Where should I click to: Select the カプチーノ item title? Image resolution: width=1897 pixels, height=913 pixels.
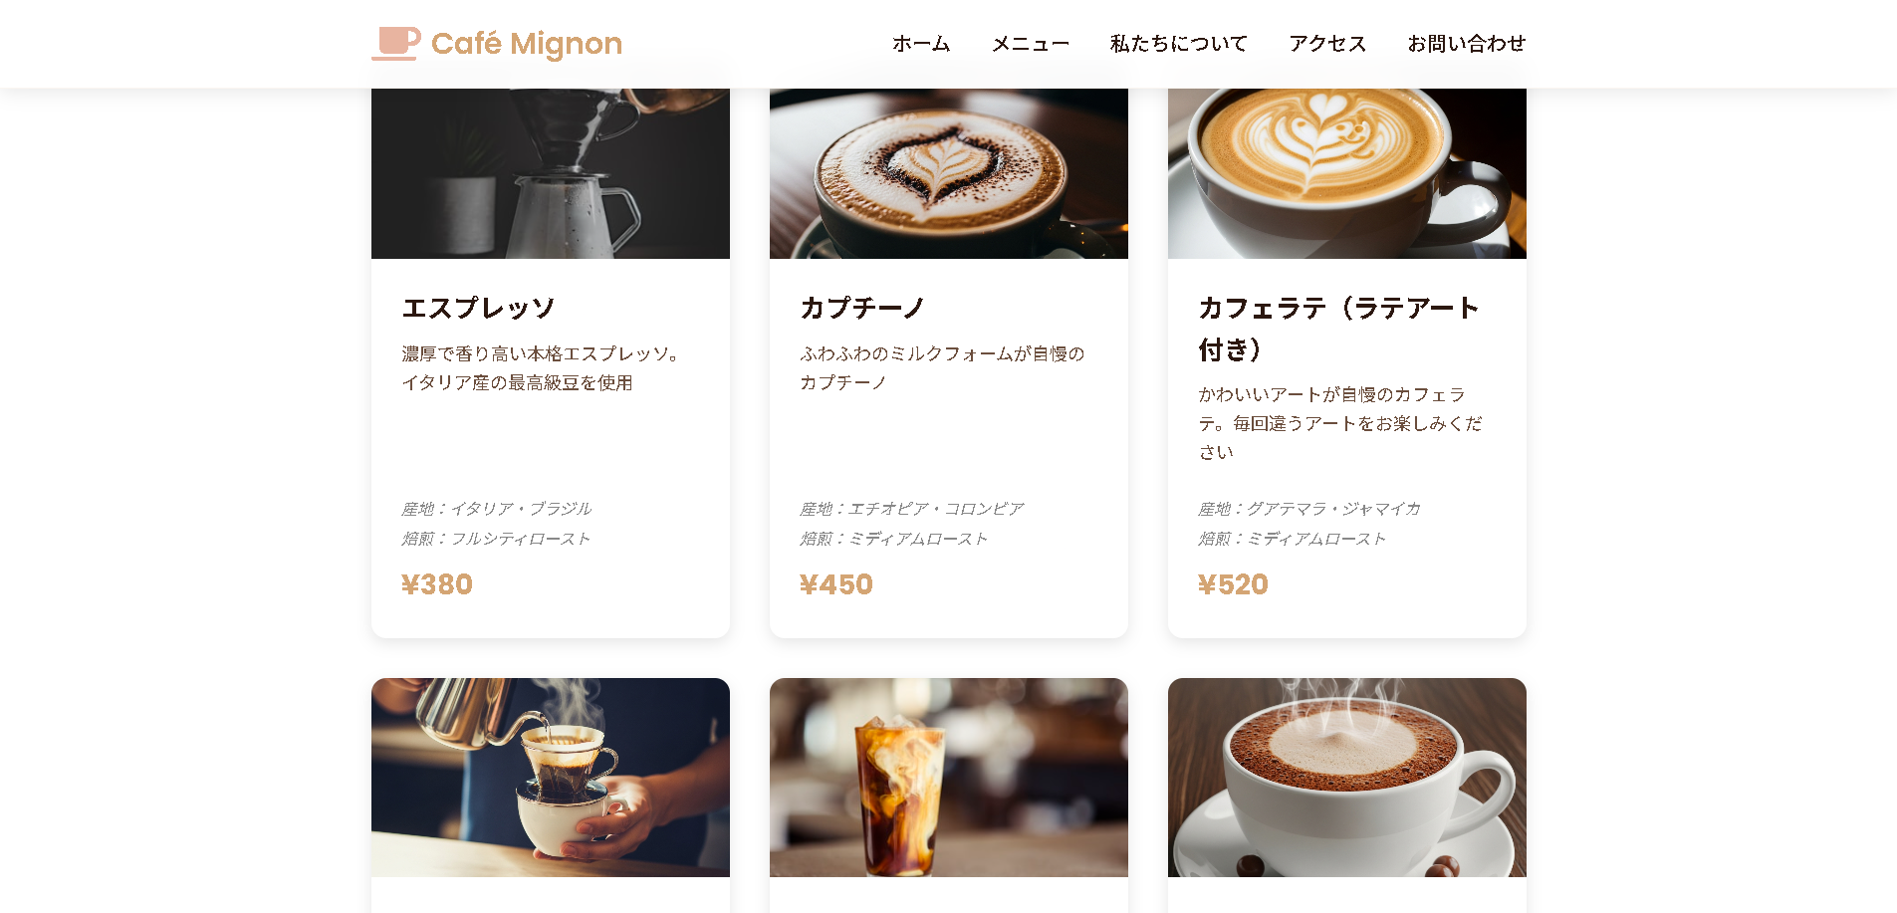point(863,309)
